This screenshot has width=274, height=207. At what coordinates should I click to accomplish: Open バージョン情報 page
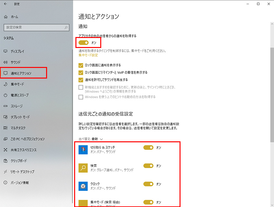pos(19,183)
